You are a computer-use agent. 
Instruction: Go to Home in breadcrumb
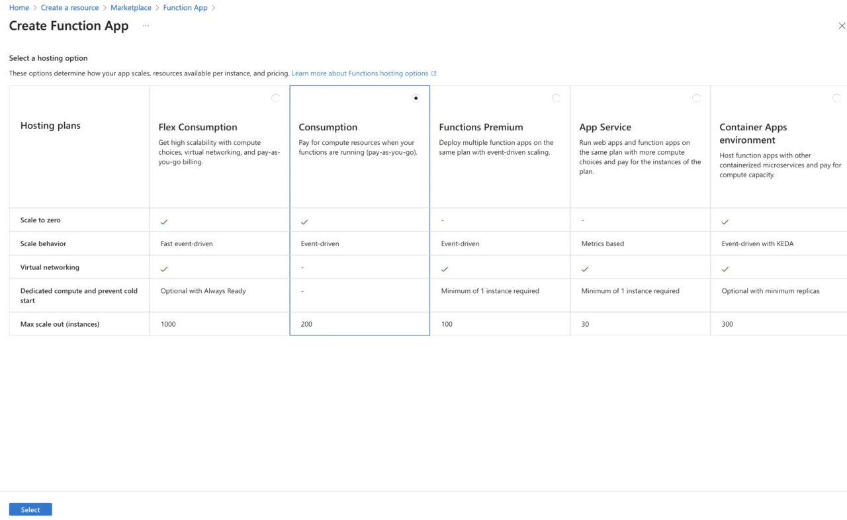[19, 8]
